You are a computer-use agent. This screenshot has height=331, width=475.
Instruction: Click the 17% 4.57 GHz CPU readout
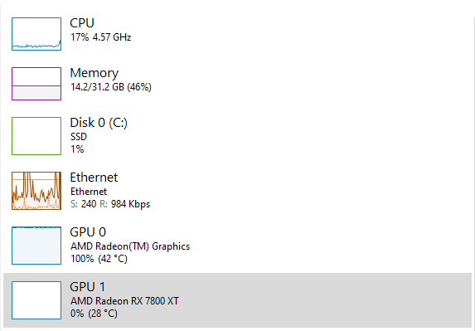100,37
